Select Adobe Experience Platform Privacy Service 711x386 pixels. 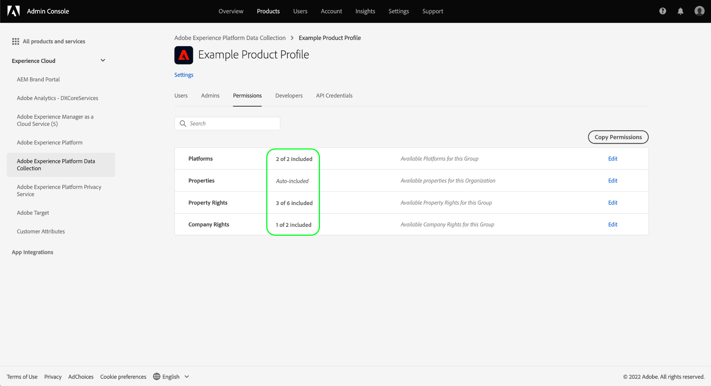tap(59, 191)
